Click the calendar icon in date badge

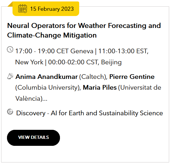tap(22, 9)
